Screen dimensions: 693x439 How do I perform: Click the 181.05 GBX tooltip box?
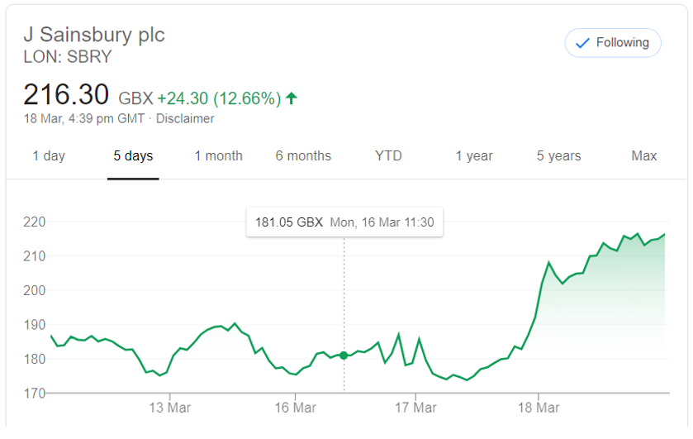(344, 222)
